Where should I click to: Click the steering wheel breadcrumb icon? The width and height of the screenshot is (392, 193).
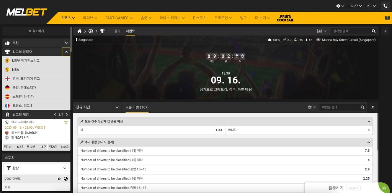(x=91, y=31)
